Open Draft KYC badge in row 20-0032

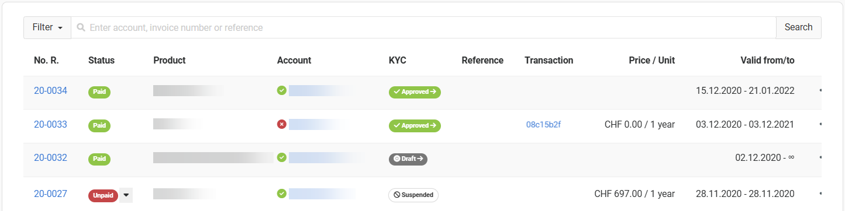408,159
